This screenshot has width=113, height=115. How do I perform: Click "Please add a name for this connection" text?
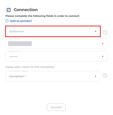pos(30,67)
